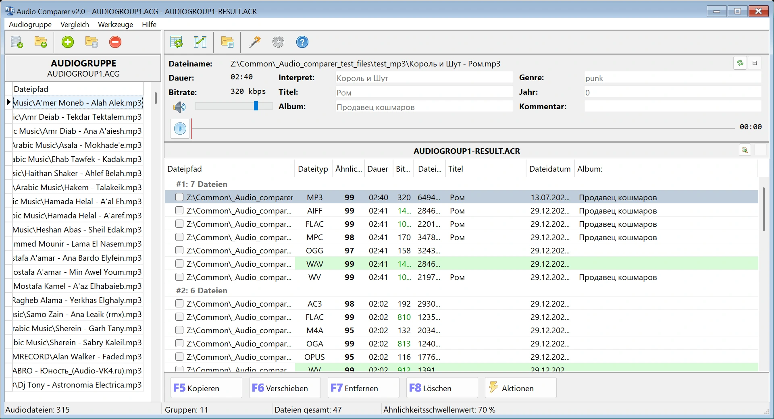The height and width of the screenshot is (419, 774).
Task: Click the magic wand auto-select icon
Action: click(x=254, y=42)
